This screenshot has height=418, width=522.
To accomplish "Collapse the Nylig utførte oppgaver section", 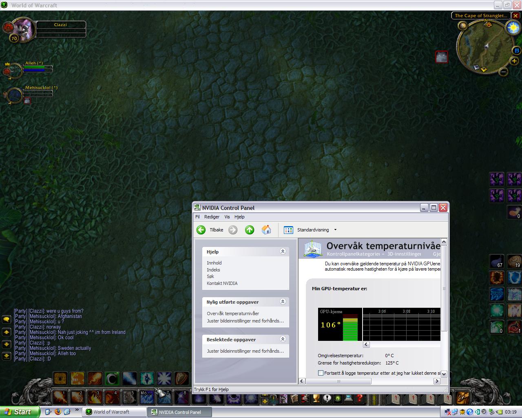I will (283, 302).
